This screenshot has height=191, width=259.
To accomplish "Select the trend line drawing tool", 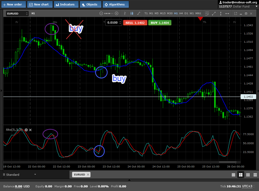I will 214,13.
